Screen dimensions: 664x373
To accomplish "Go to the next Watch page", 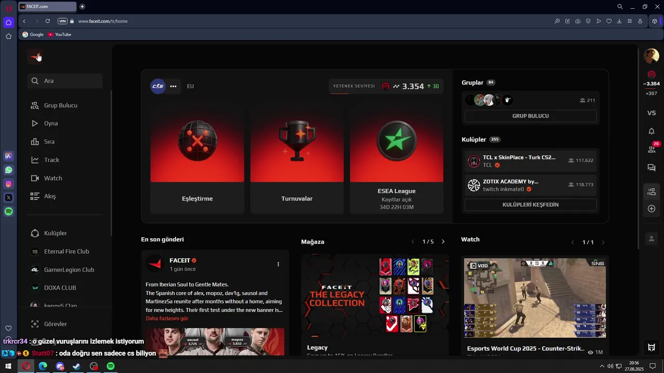I will (x=603, y=242).
